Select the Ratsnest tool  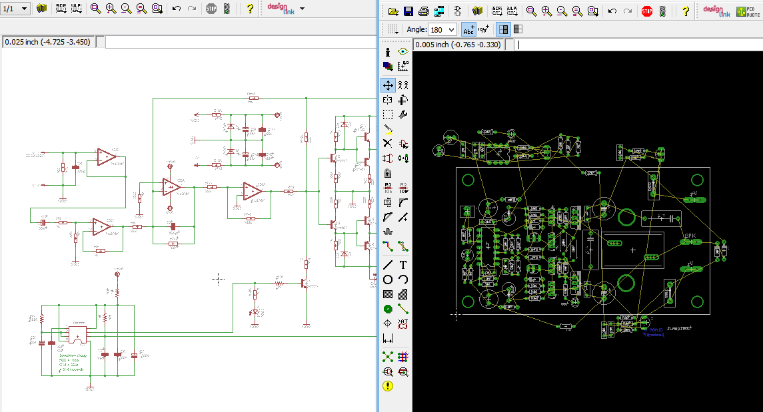(388, 357)
